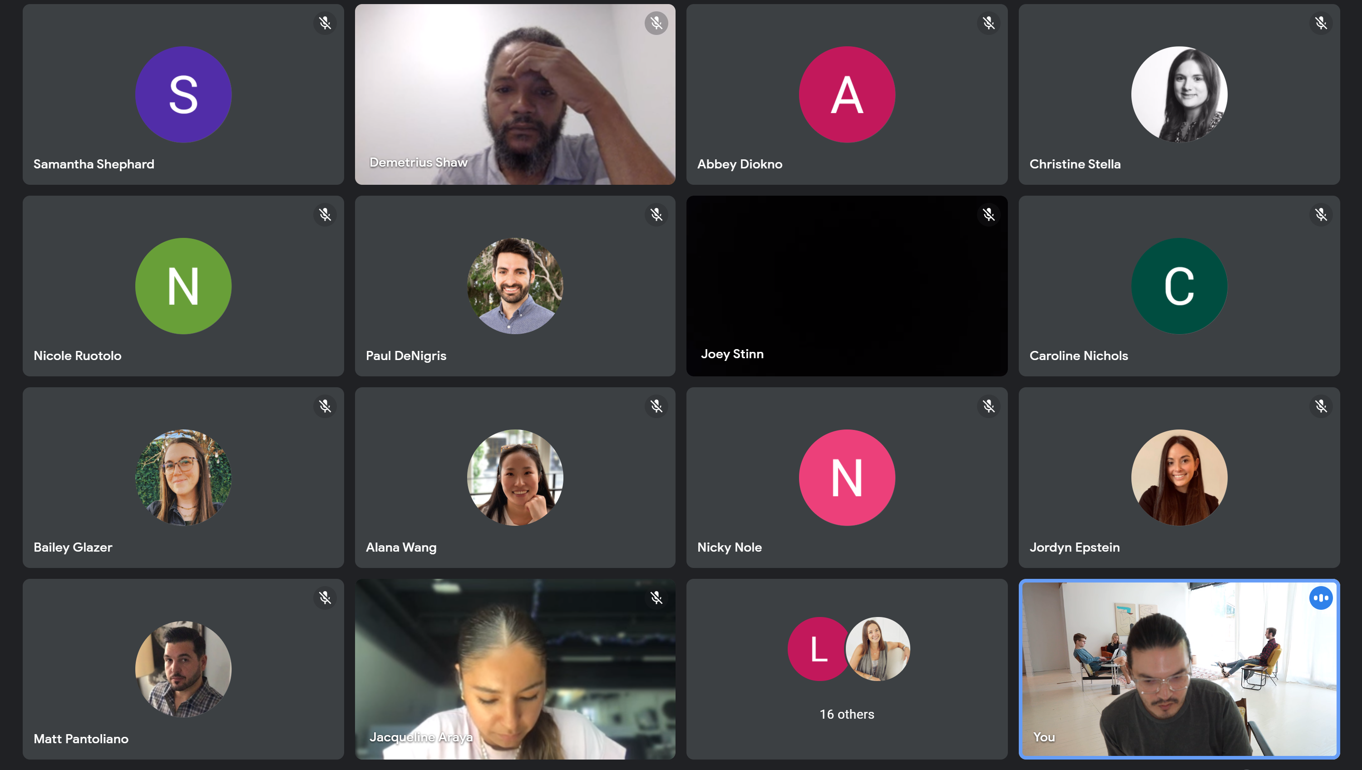
Task: Select Nicole Ruotolo's green N avatar
Action: click(183, 286)
